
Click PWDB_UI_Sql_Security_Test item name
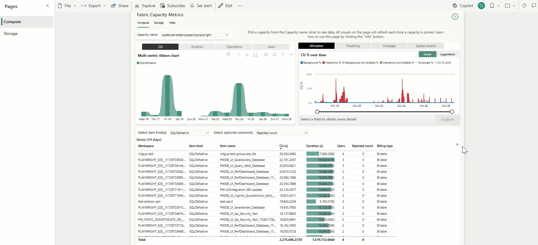(239, 214)
